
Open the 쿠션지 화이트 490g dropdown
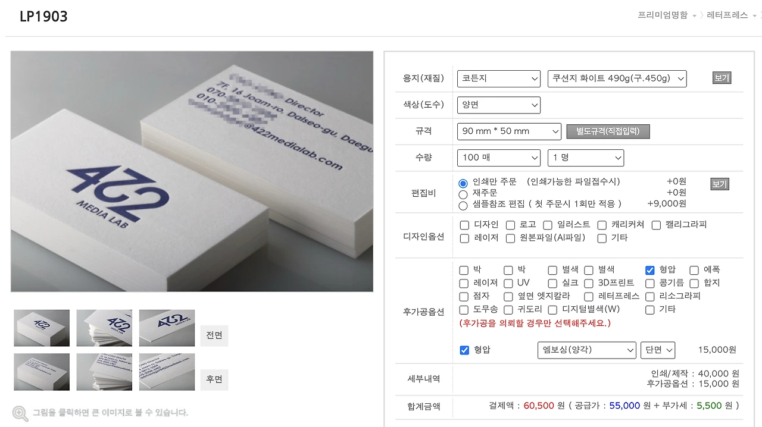(617, 79)
